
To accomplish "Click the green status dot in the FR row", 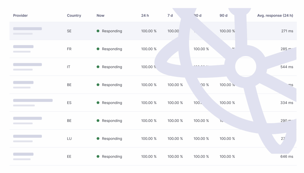I will (x=98, y=49).
